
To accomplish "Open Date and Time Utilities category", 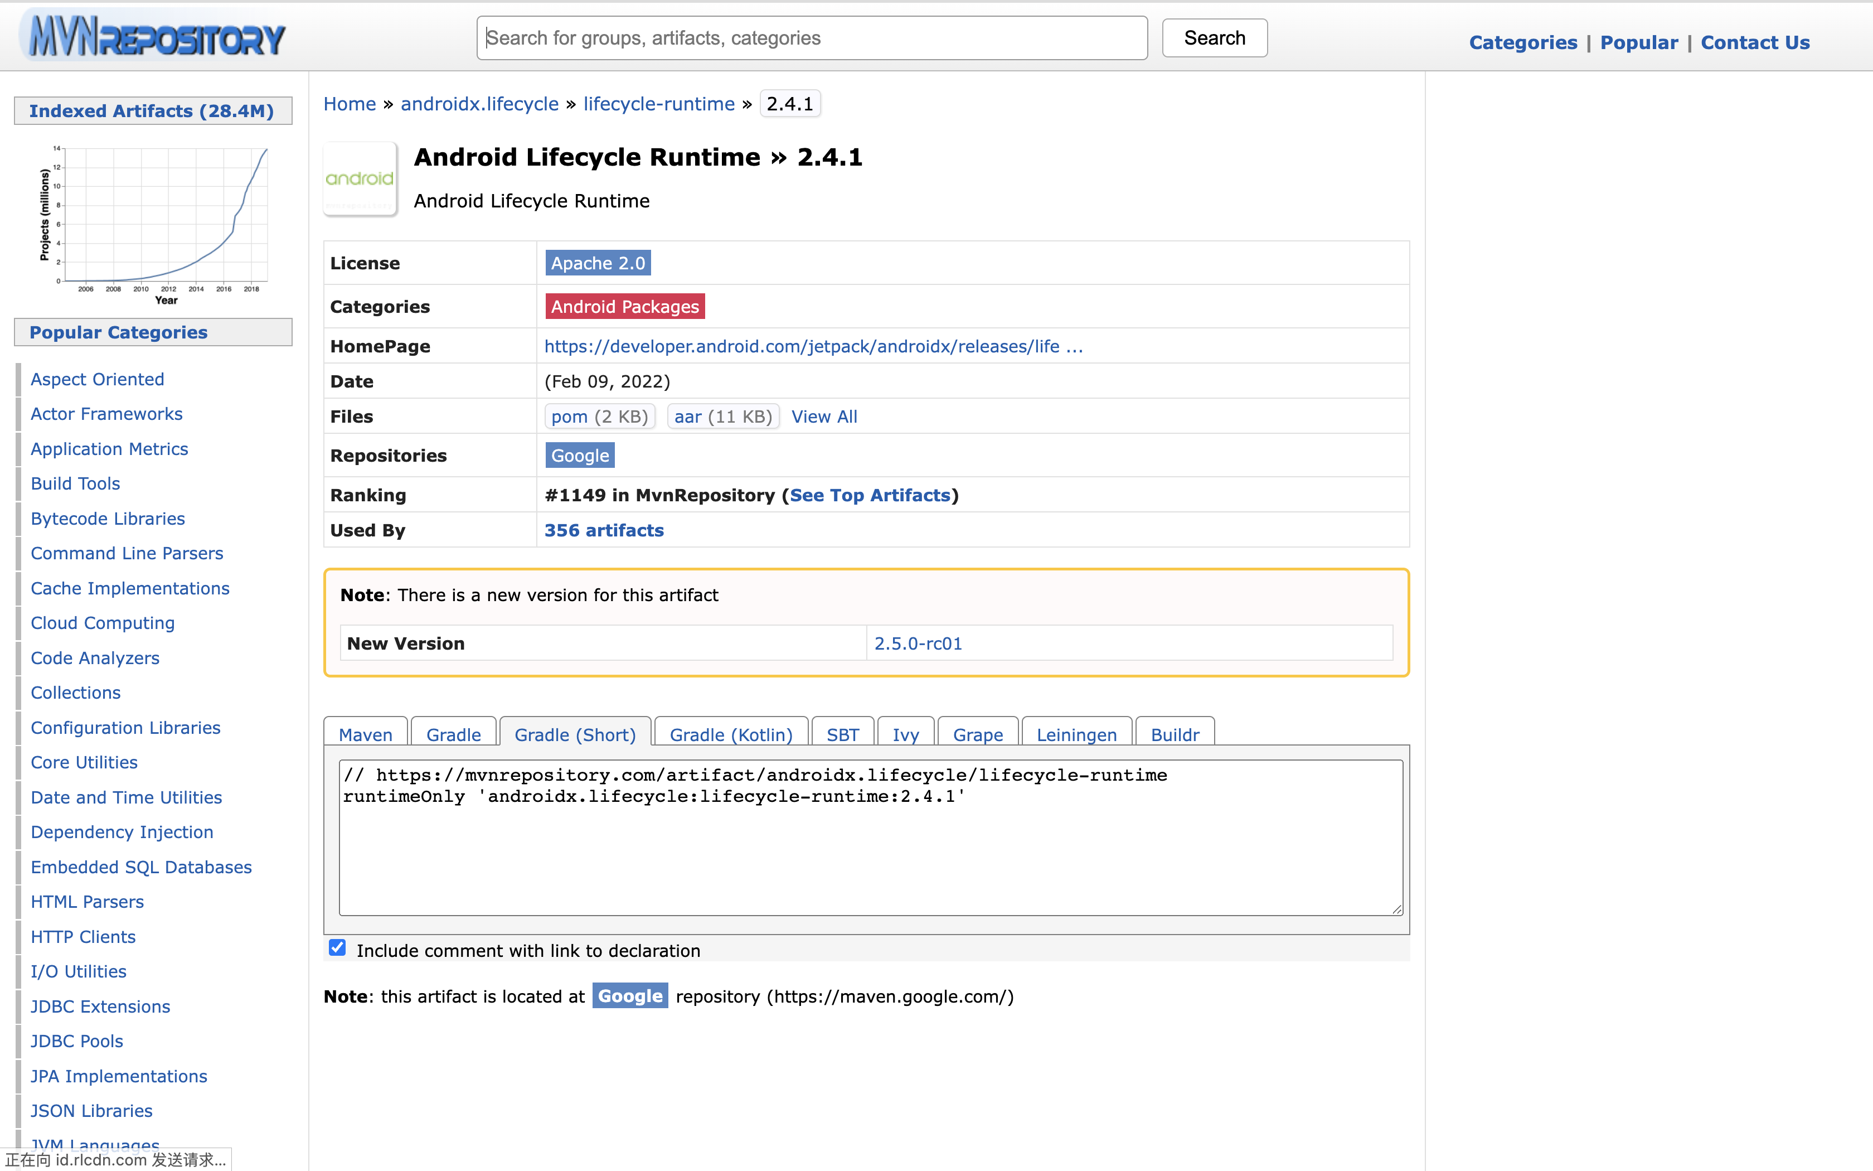I will (126, 798).
